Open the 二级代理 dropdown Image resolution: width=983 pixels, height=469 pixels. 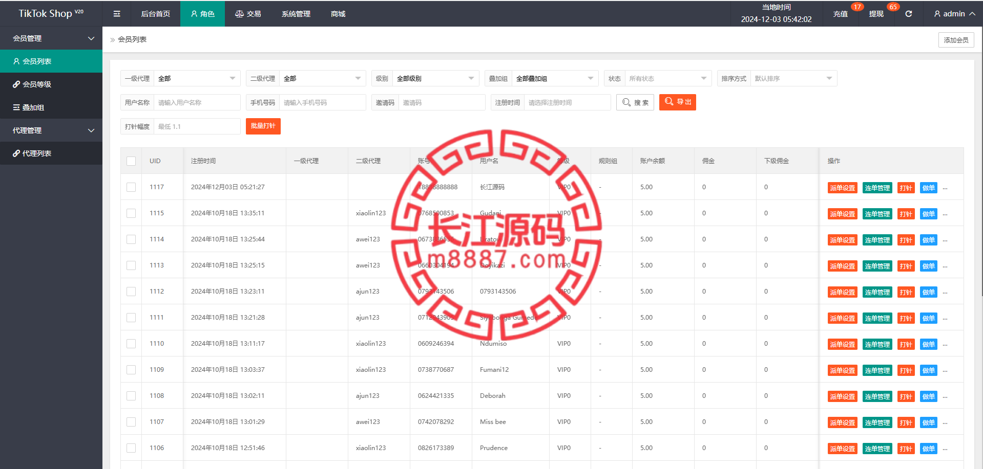click(323, 78)
